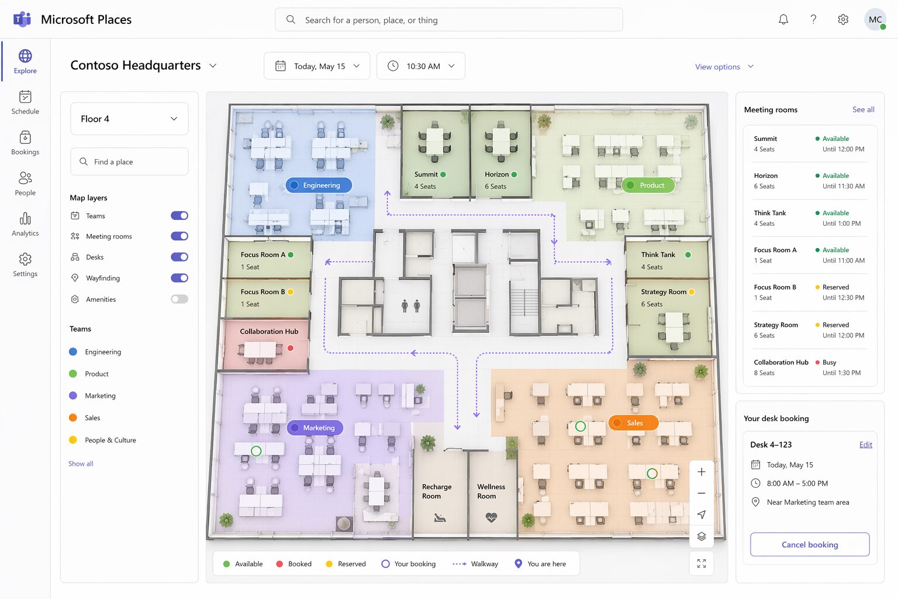
Task: Click the restroom icon on the map
Action: [x=410, y=305]
